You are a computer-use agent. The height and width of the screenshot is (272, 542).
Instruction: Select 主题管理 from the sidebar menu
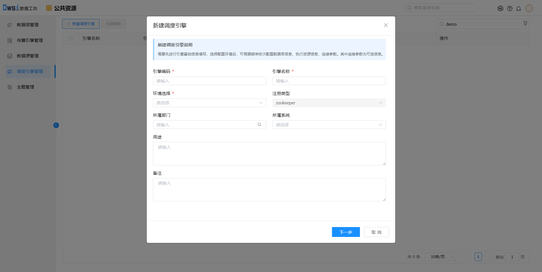click(x=25, y=87)
